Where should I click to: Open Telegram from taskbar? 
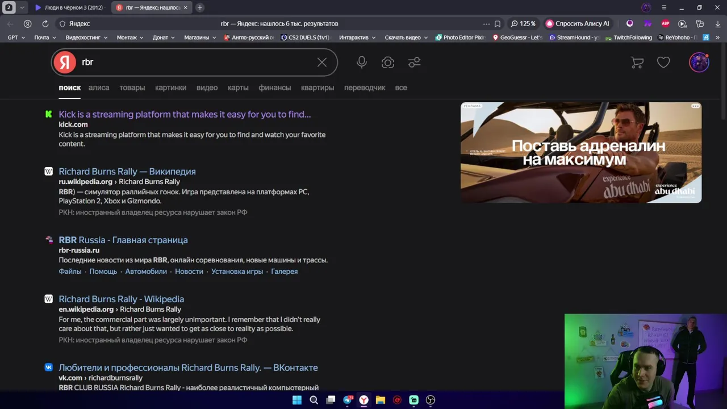click(x=348, y=400)
